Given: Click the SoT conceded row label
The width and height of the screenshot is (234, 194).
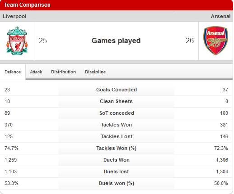Looking at the screenshot, I should click(117, 113).
